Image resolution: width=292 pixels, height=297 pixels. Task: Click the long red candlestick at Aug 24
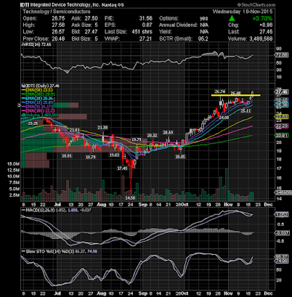(x=130, y=176)
